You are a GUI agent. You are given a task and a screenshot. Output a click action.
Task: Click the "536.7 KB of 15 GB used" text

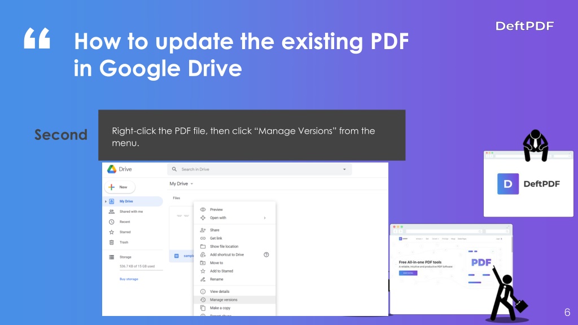[137, 266]
